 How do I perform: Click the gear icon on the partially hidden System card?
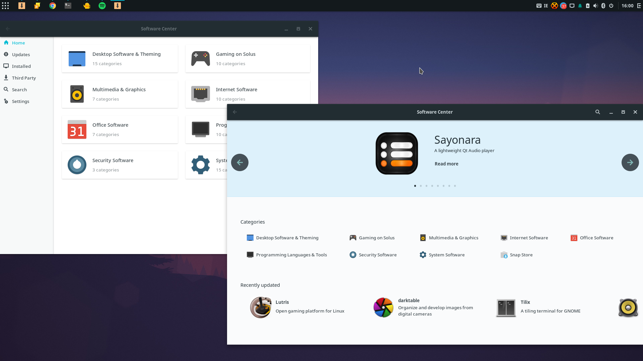point(201,165)
